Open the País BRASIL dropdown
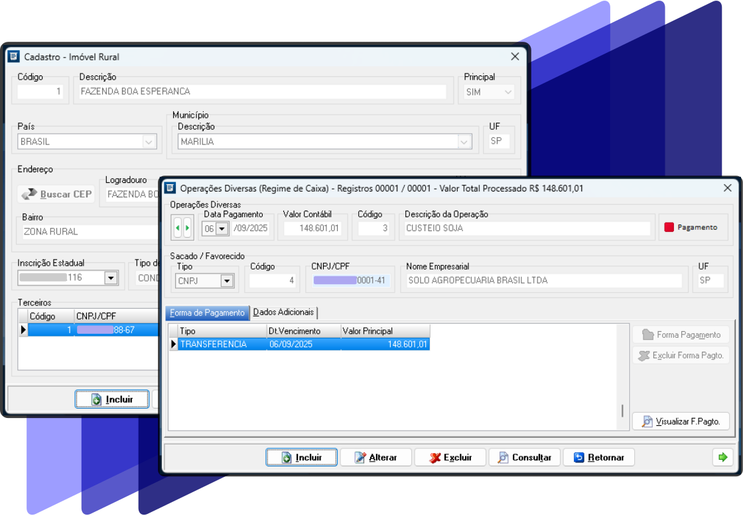The height and width of the screenshot is (516, 743). (x=149, y=142)
